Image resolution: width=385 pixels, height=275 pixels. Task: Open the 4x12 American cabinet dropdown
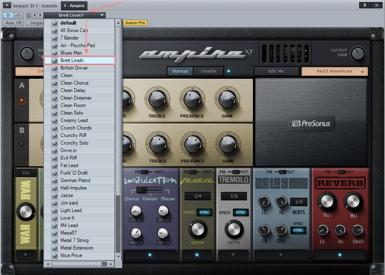335,71
